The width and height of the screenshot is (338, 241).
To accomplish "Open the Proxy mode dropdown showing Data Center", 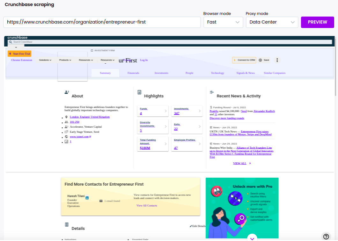I will 272,22.
